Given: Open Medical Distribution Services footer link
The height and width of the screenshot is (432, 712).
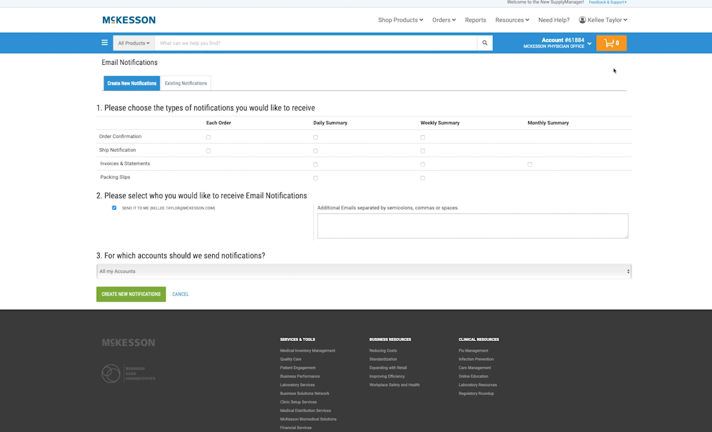Looking at the screenshot, I should [x=305, y=410].
